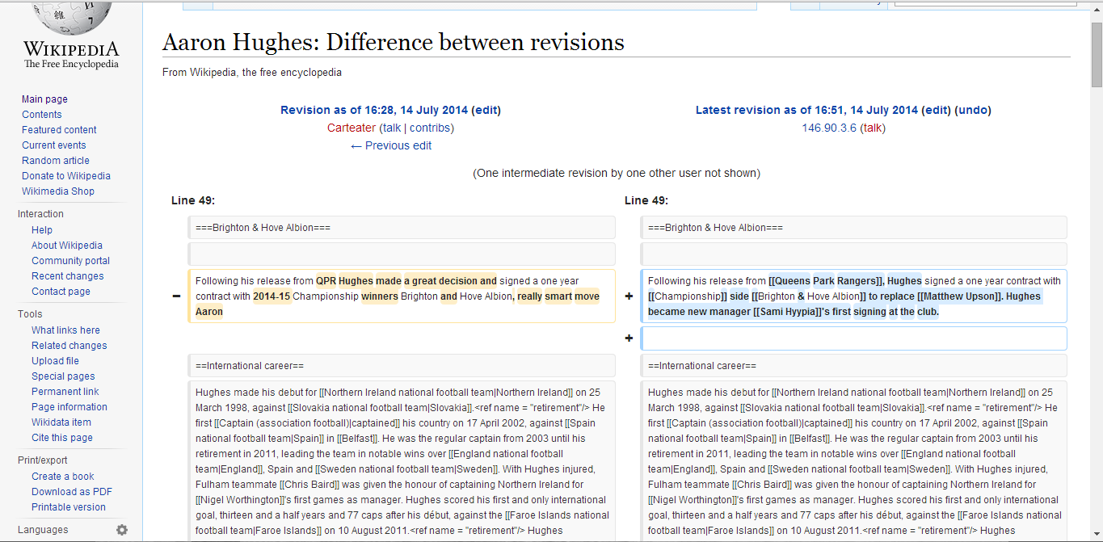
Task: Open the Help link under Interaction
Action: tap(42, 230)
